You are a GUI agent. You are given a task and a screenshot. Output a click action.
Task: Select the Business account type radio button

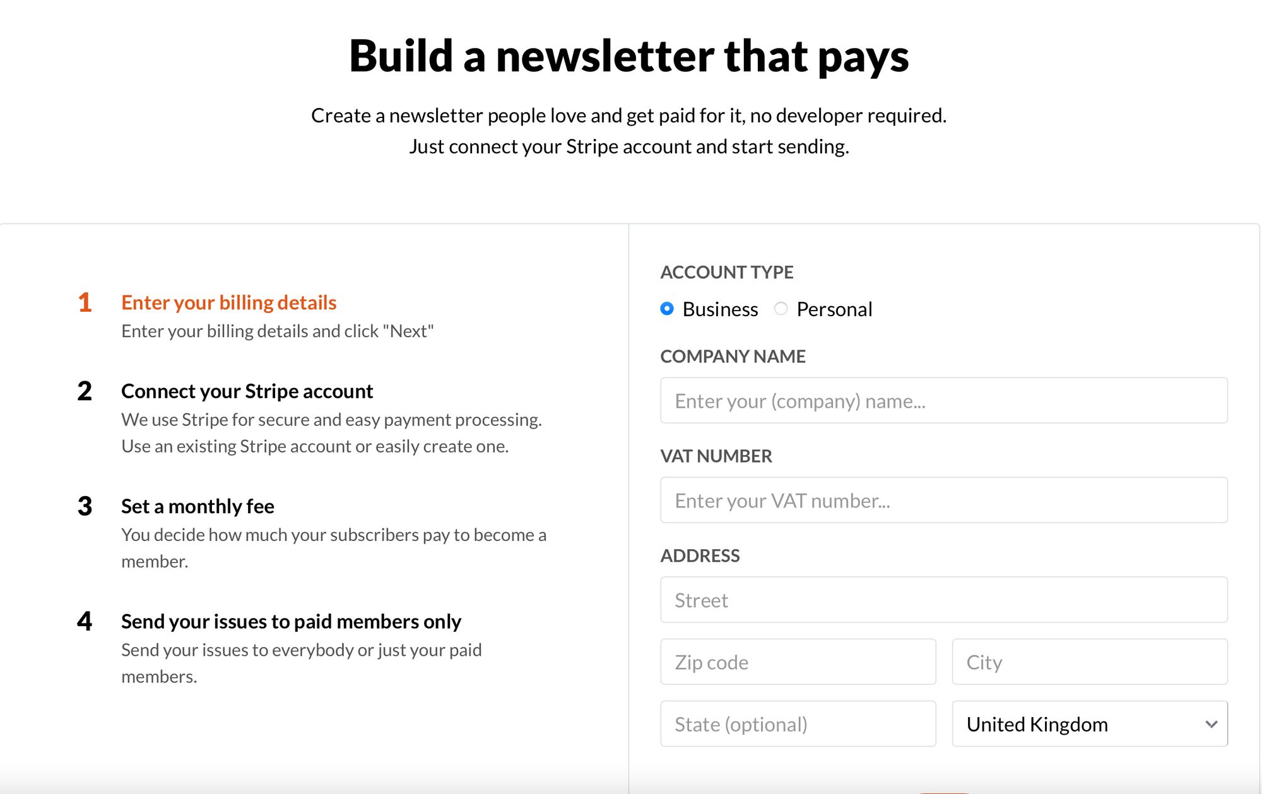click(667, 309)
